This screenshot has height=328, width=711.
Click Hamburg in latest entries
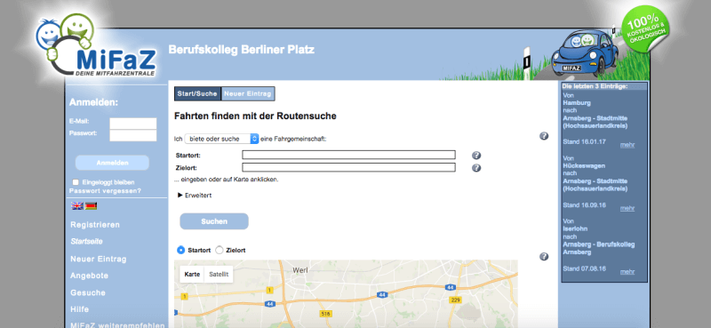tap(577, 103)
